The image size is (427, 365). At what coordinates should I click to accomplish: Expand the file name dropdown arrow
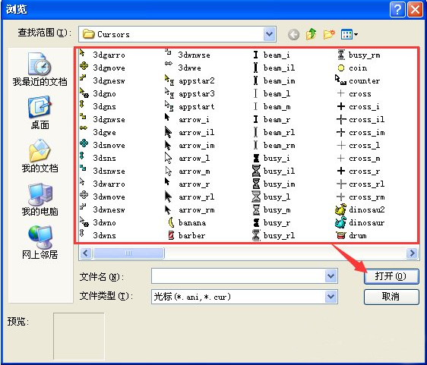(x=331, y=276)
